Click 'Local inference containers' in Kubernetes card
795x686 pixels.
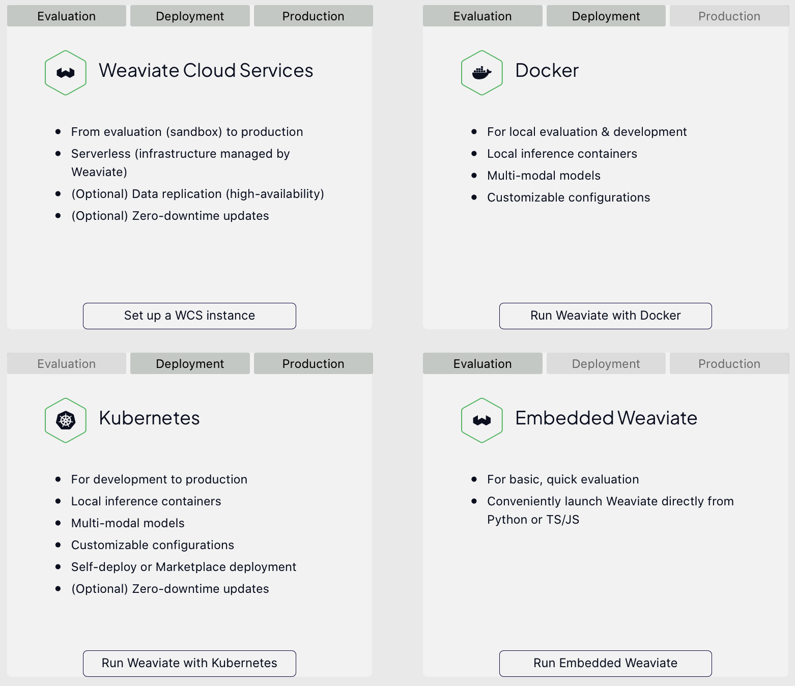tap(146, 501)
